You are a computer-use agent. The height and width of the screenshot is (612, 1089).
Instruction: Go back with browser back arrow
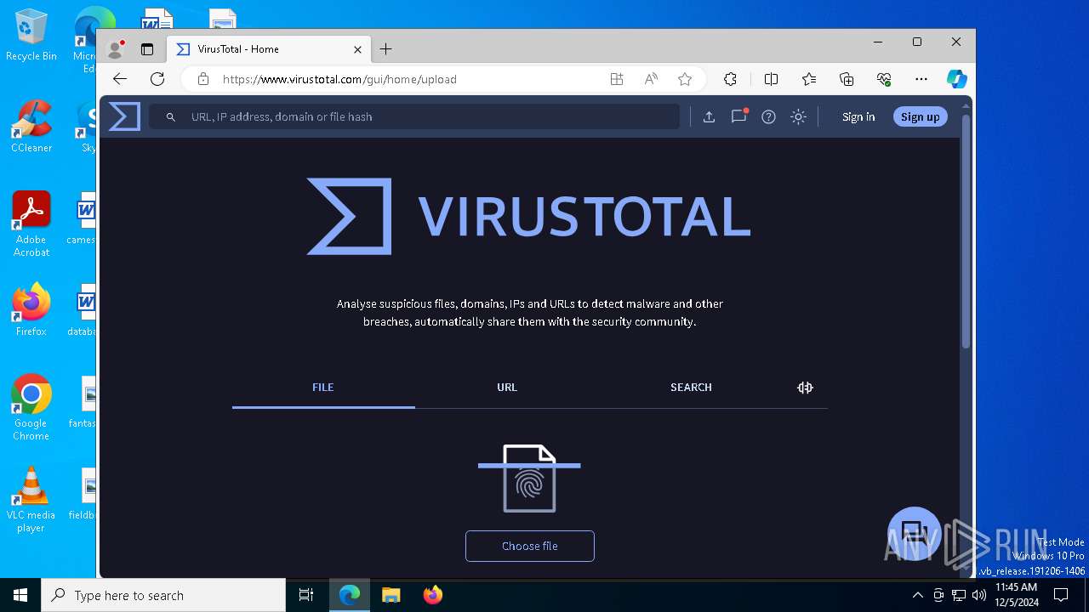click(120, 79)
